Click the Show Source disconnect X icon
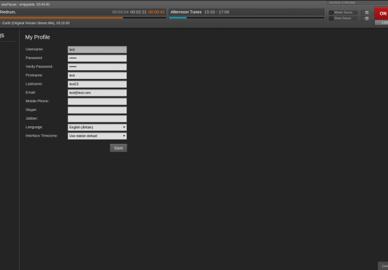Screen dimensions: 388x270 [331, 18]
